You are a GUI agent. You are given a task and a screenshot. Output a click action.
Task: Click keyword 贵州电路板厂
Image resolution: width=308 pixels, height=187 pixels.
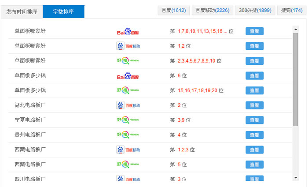tap(30, 135)
